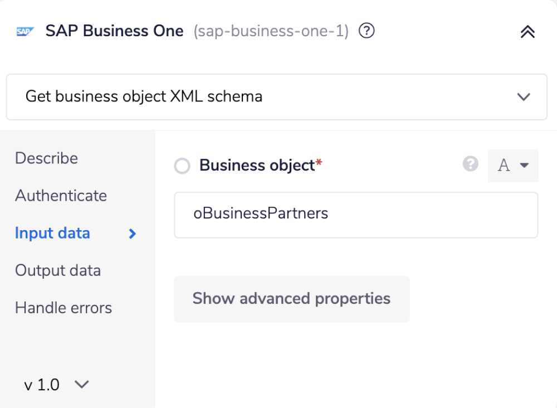Screen dimensions: 557x408
Task: Click Show advanced properties
Action: click(291, 299)
